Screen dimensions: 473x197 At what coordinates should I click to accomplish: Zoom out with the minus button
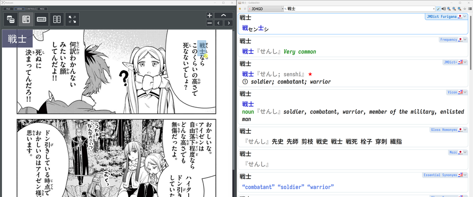210,23
